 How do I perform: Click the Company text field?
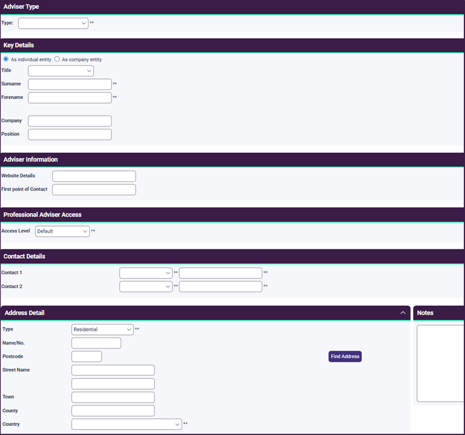pos(70,121)
